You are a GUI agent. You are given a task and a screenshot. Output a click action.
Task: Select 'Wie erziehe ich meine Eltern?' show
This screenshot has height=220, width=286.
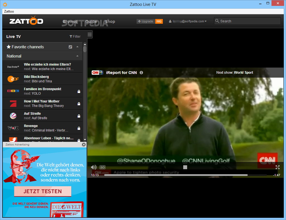tap(47, 64)
